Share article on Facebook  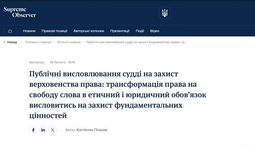33,130
